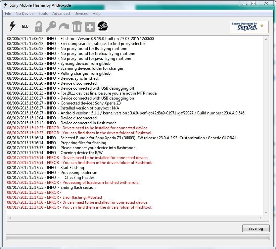The height and width of the screenshot is (249, 276).
Task: Open the Tools menu
Action: [x=43, y=14]
